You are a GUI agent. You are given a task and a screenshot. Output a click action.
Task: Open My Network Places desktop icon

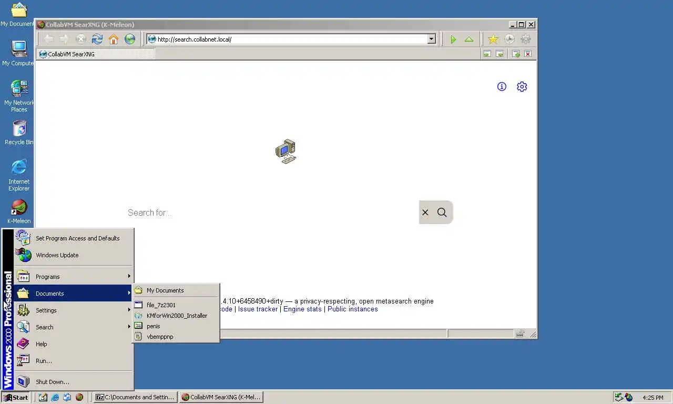[19, 96]
